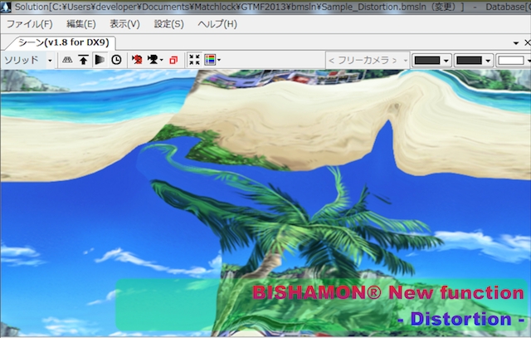
Task: Open the 編集(E) menu
Action: pos(80,24)
